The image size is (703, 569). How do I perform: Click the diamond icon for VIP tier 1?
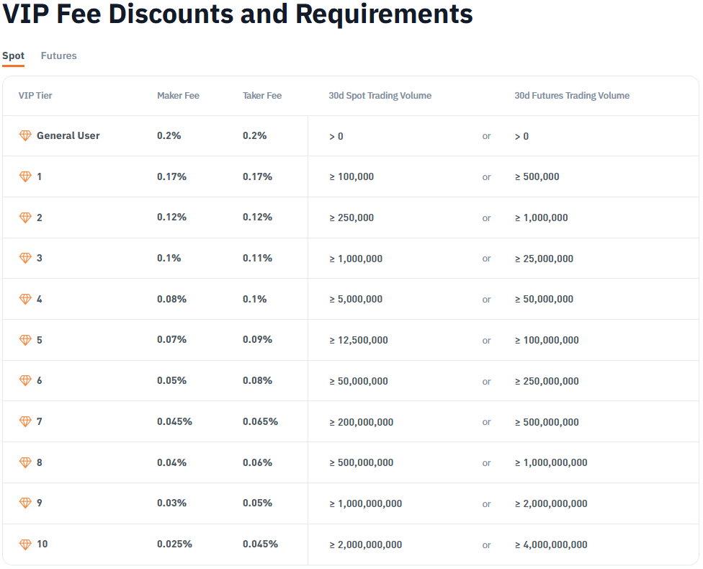[x=25, y=176]
